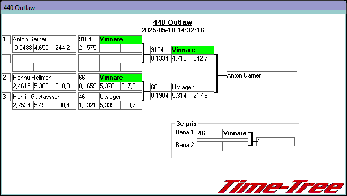
Task: Click the empty Bana 2 number field
Action: coord(210,146)
